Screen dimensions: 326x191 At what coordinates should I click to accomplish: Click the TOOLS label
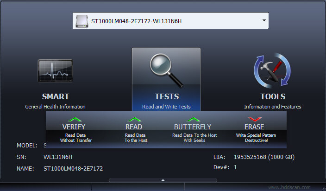[273, 96]
